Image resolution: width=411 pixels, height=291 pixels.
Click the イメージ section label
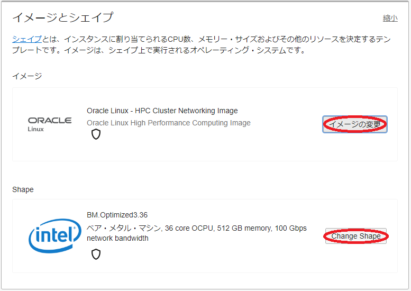tap(27, 76)
